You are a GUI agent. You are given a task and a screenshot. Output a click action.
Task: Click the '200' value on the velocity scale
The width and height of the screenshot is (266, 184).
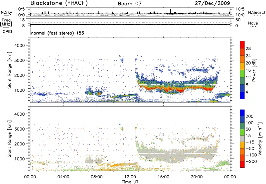click(250, 116)
